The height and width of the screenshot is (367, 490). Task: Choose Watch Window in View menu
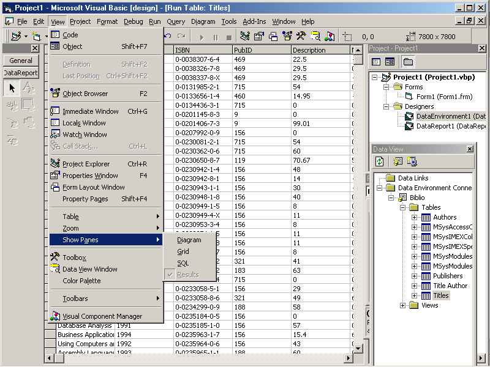106,135
